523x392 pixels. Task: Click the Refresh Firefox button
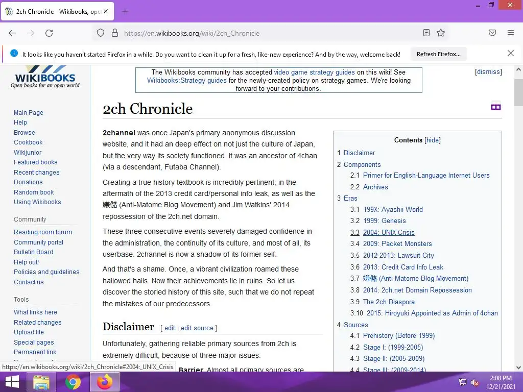439,54
